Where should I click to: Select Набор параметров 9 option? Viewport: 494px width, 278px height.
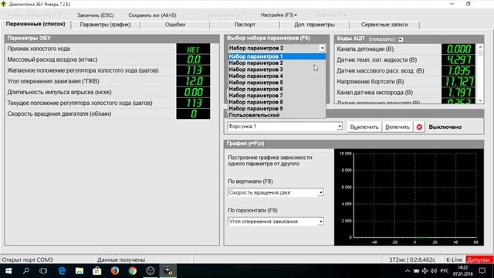[277, 108]
